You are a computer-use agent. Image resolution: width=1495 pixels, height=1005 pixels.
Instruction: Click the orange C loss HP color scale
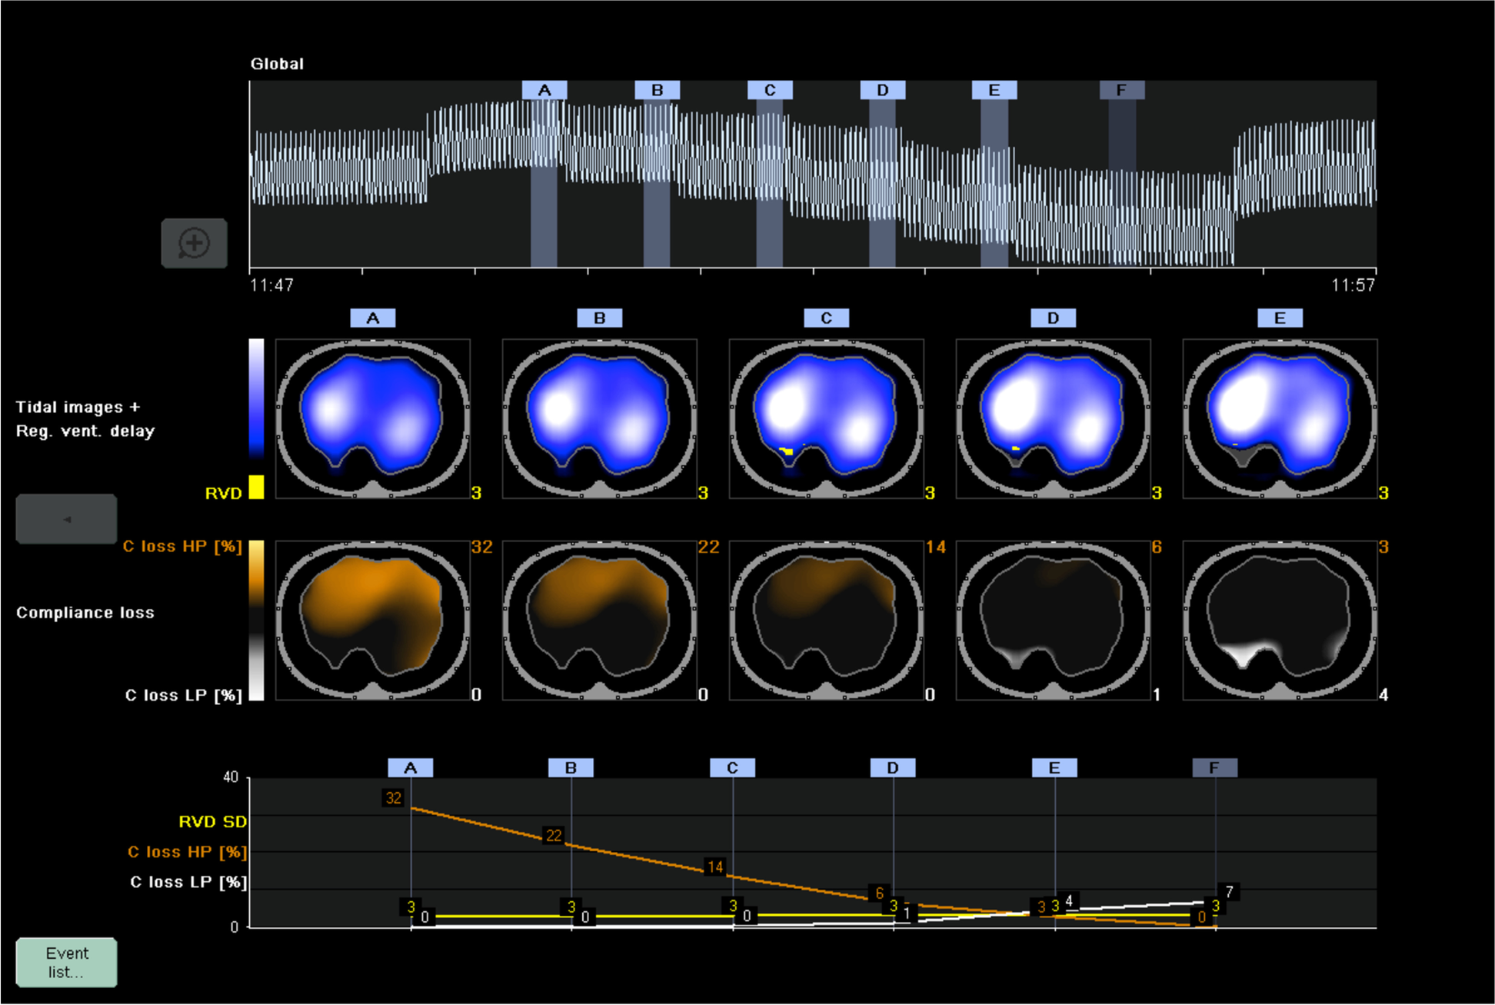tap(256, 573)
